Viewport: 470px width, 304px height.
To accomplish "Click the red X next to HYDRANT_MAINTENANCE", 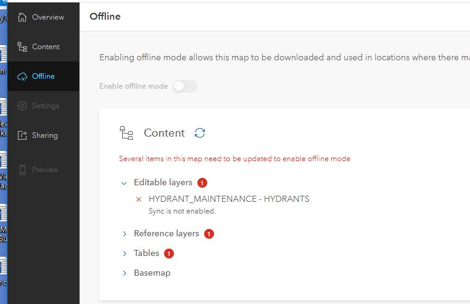I will click(139, 199).
